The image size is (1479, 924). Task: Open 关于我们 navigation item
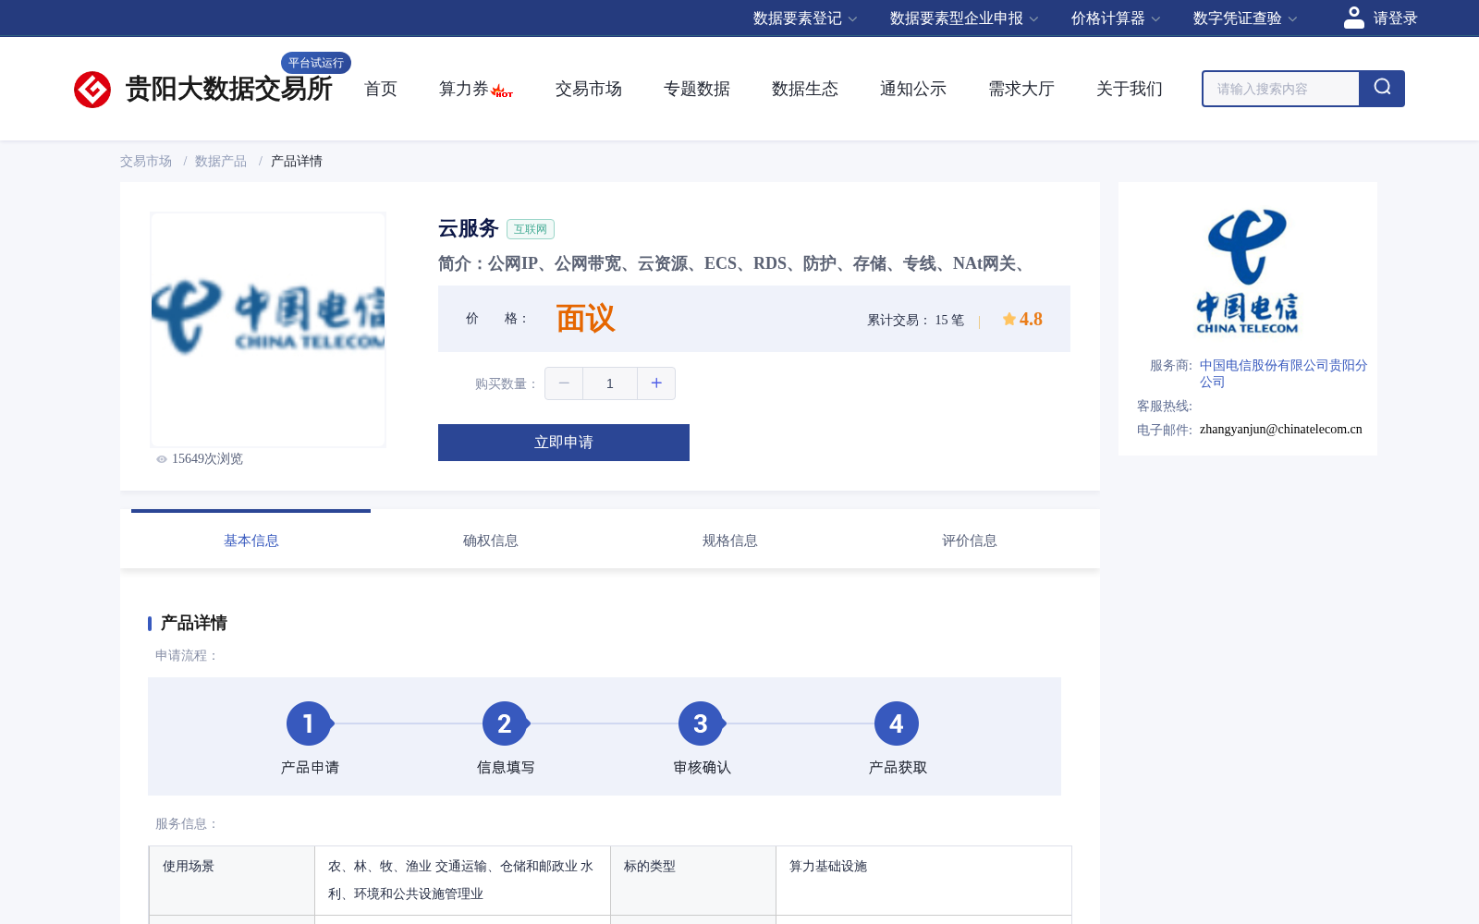pyautogui.click(x=1130, y=89)
